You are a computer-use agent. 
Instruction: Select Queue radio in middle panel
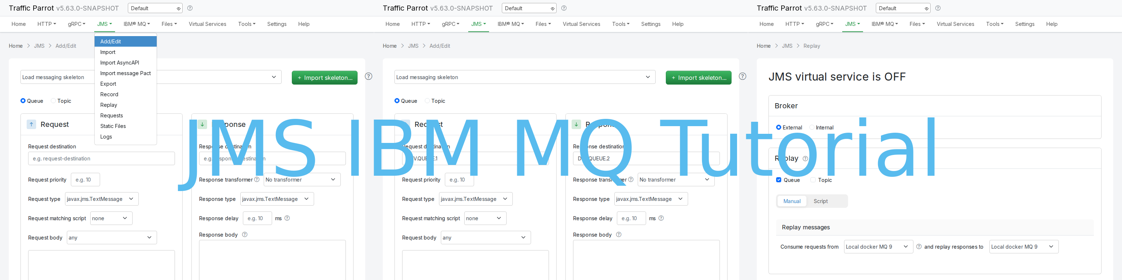click(397, 101)
